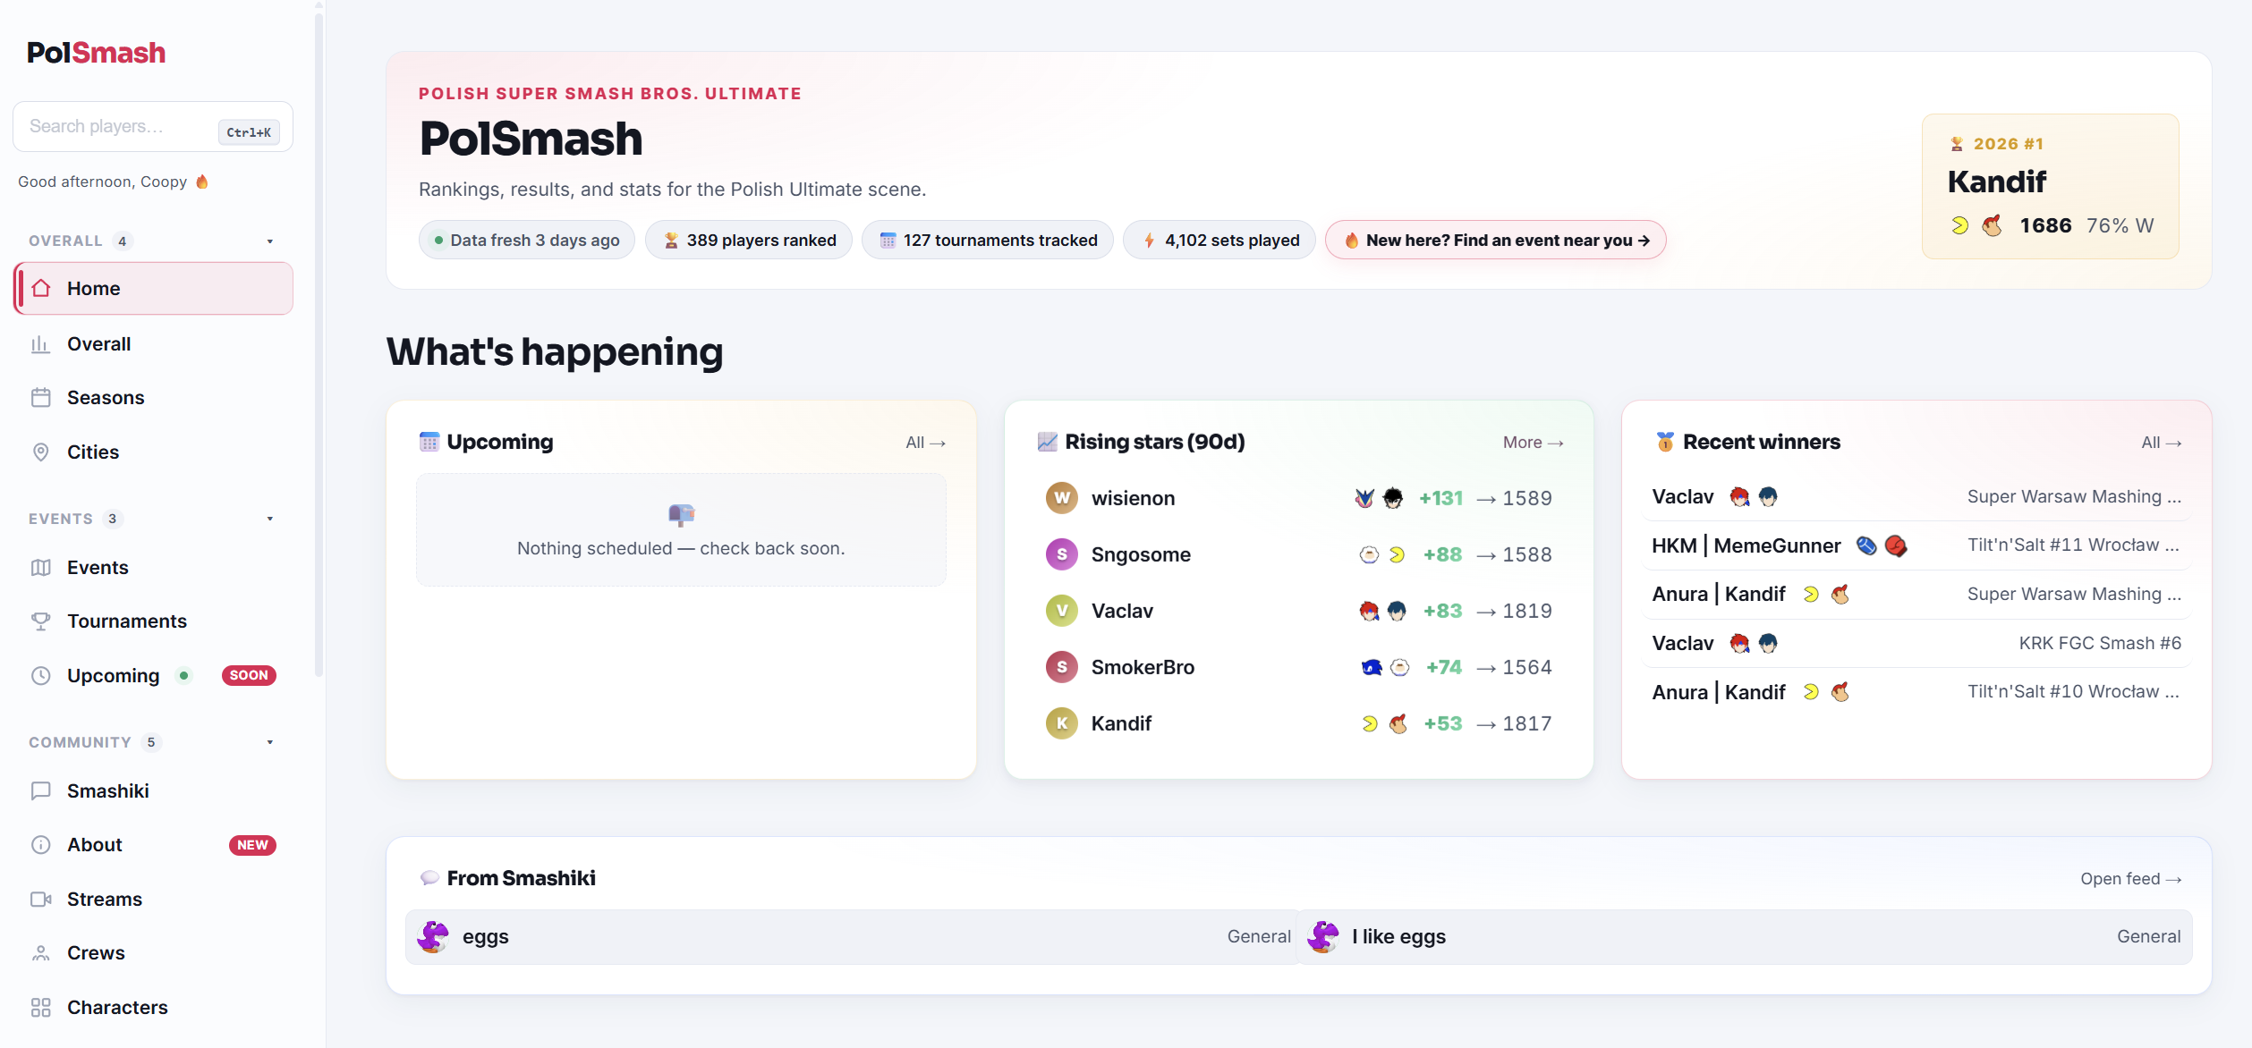
Task: Click the Overall bar chart icon
Action: (x=41, y=344)
